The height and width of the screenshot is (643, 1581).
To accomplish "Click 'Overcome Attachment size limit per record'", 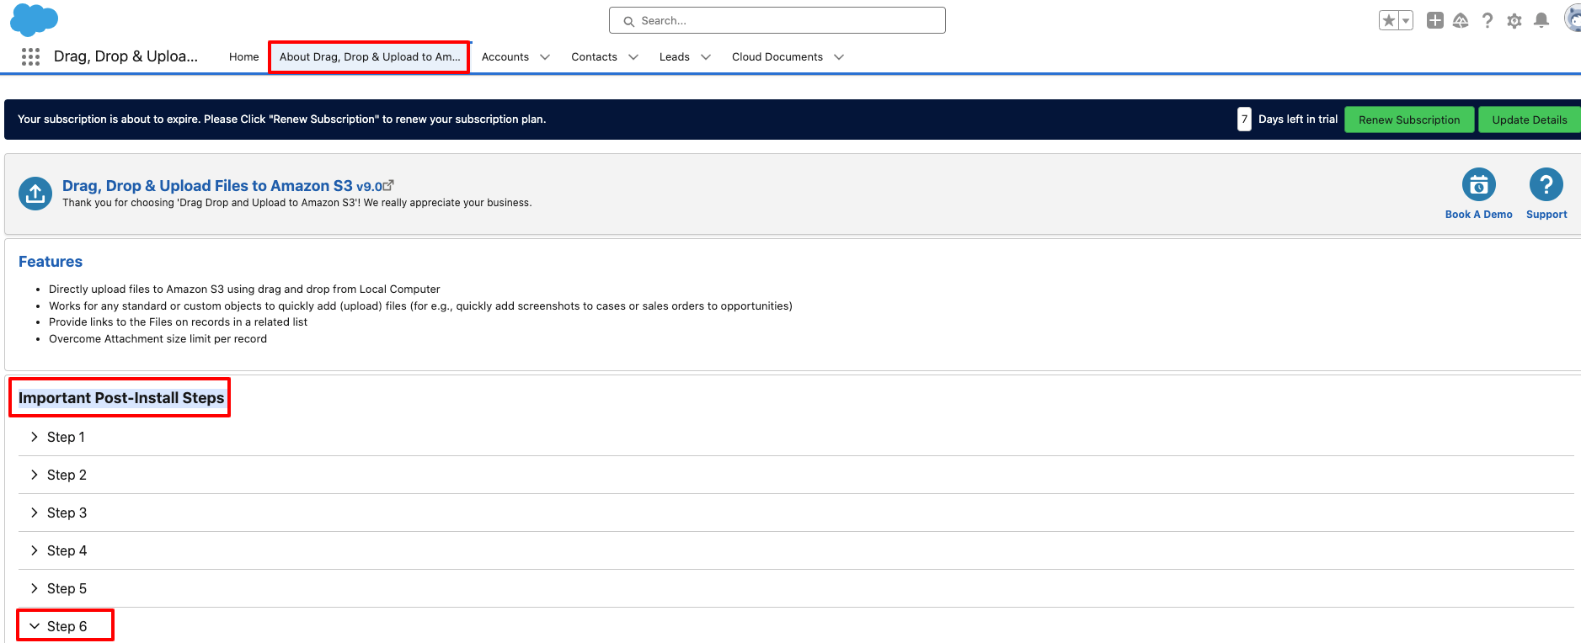I will tap(158, 339).
